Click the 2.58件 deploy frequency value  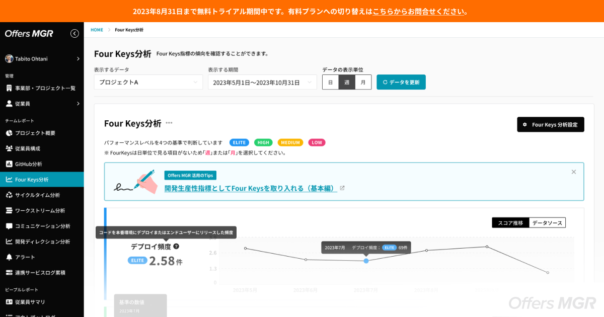click(166, 261)
